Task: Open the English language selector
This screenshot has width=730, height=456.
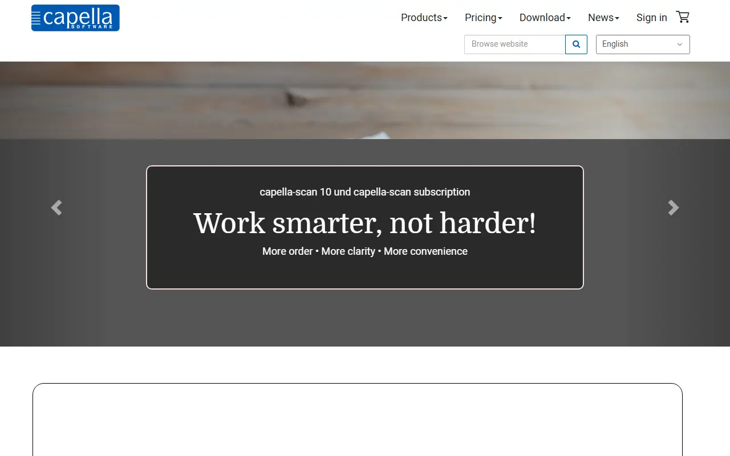Action: click(643, 44)
